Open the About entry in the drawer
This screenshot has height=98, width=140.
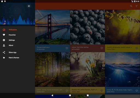[17, 45]
